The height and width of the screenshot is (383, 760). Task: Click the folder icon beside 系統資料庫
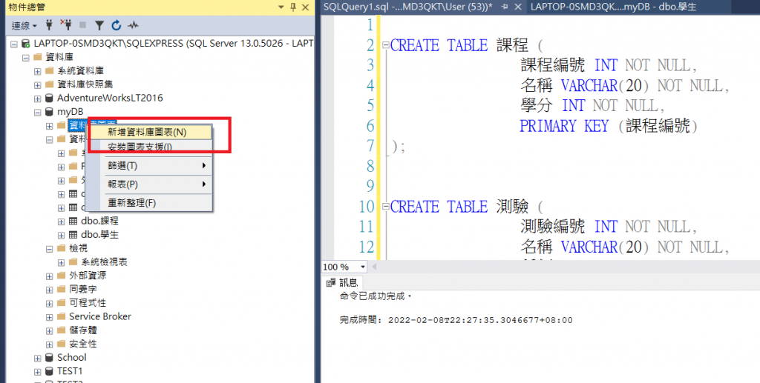[50, 70]
